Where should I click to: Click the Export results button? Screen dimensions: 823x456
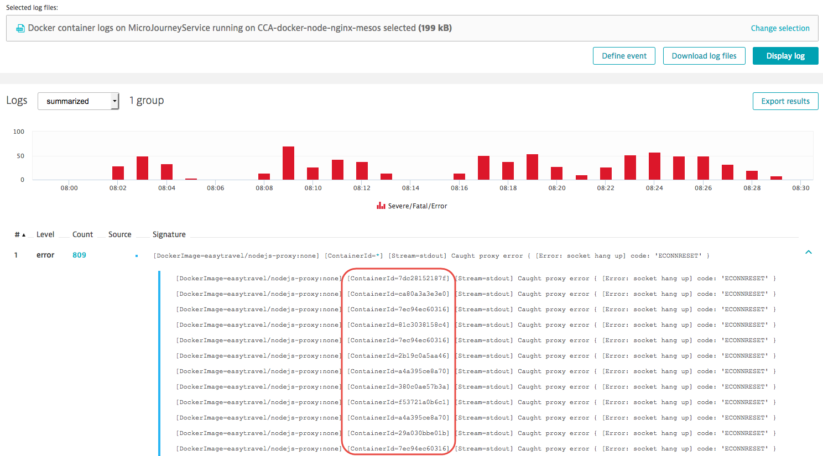click(x=785, y=101)
